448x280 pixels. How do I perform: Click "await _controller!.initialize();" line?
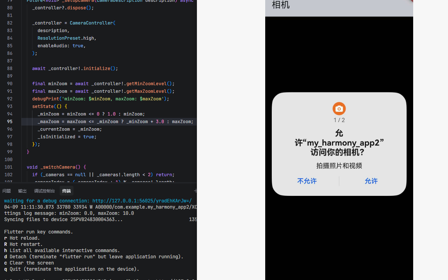[75, 68]
